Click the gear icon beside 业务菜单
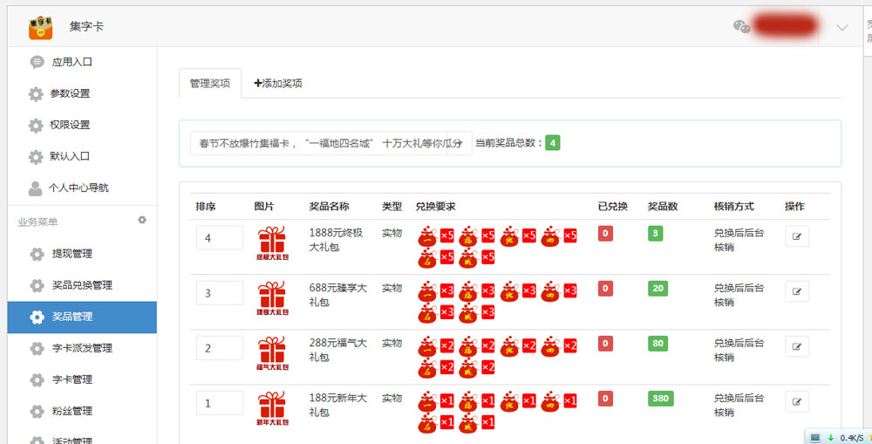This screenshot has width=872, height=444. pos(142,221)
